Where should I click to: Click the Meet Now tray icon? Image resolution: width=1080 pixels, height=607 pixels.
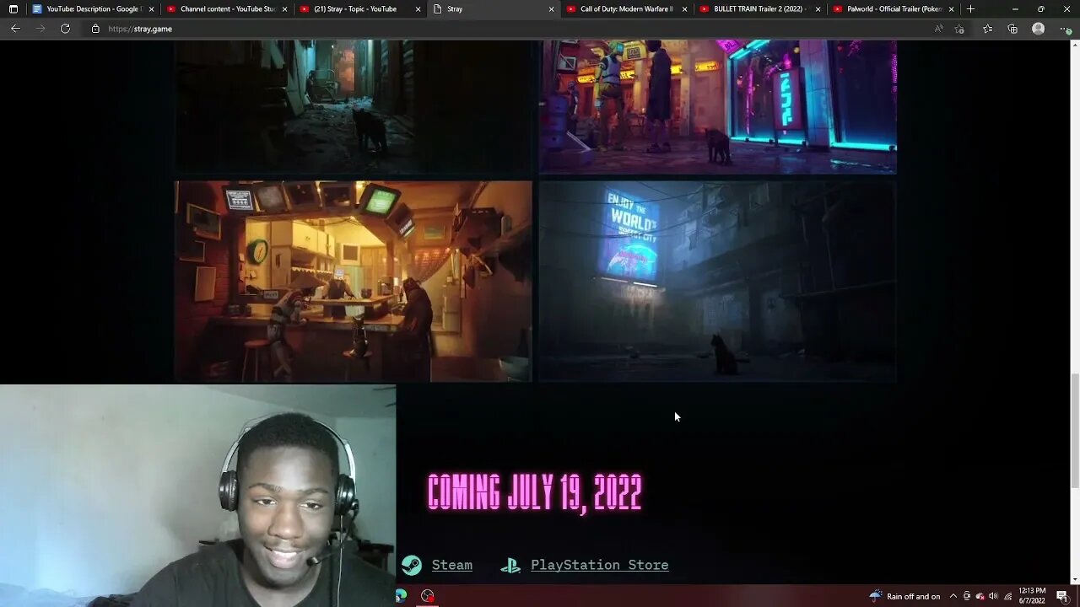[x=967, y=597]
